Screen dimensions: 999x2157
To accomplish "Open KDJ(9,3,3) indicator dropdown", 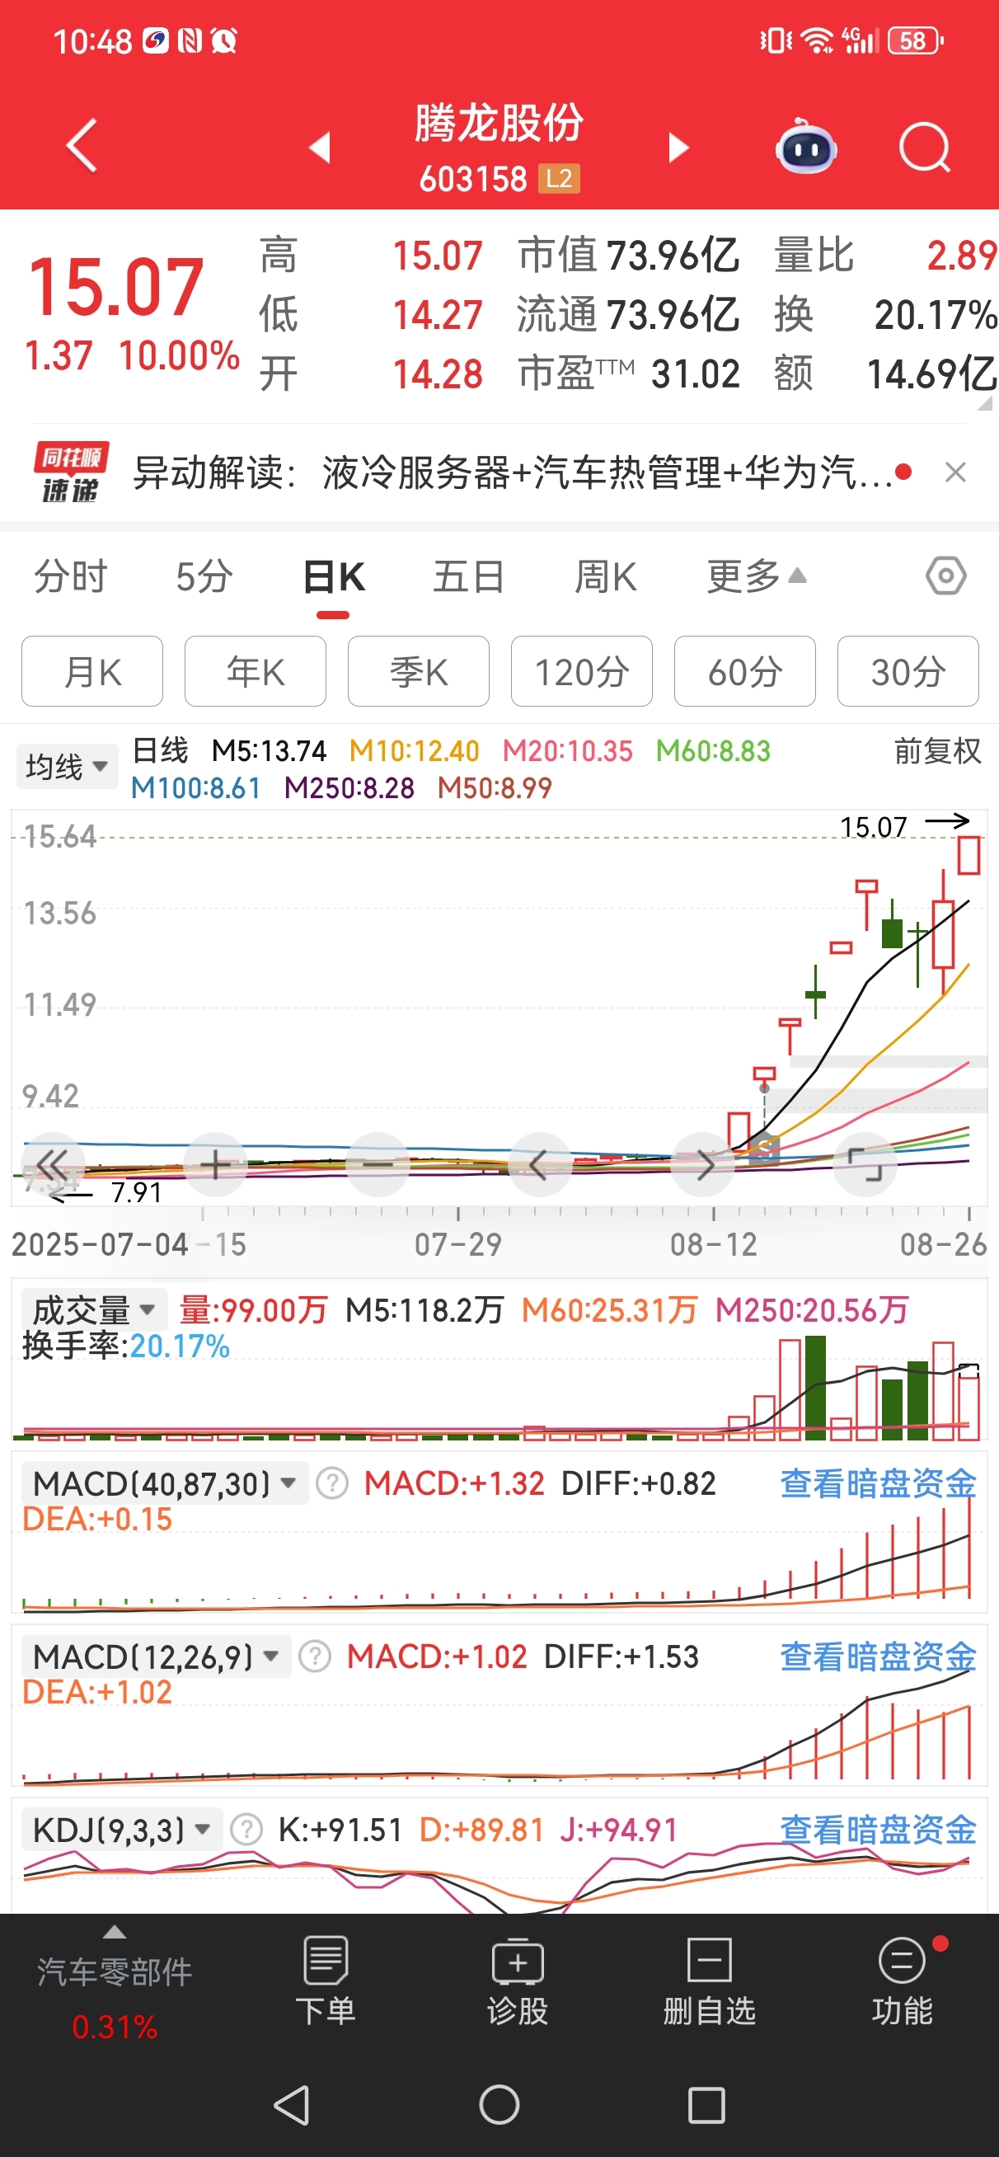I will pos(122,1830).
